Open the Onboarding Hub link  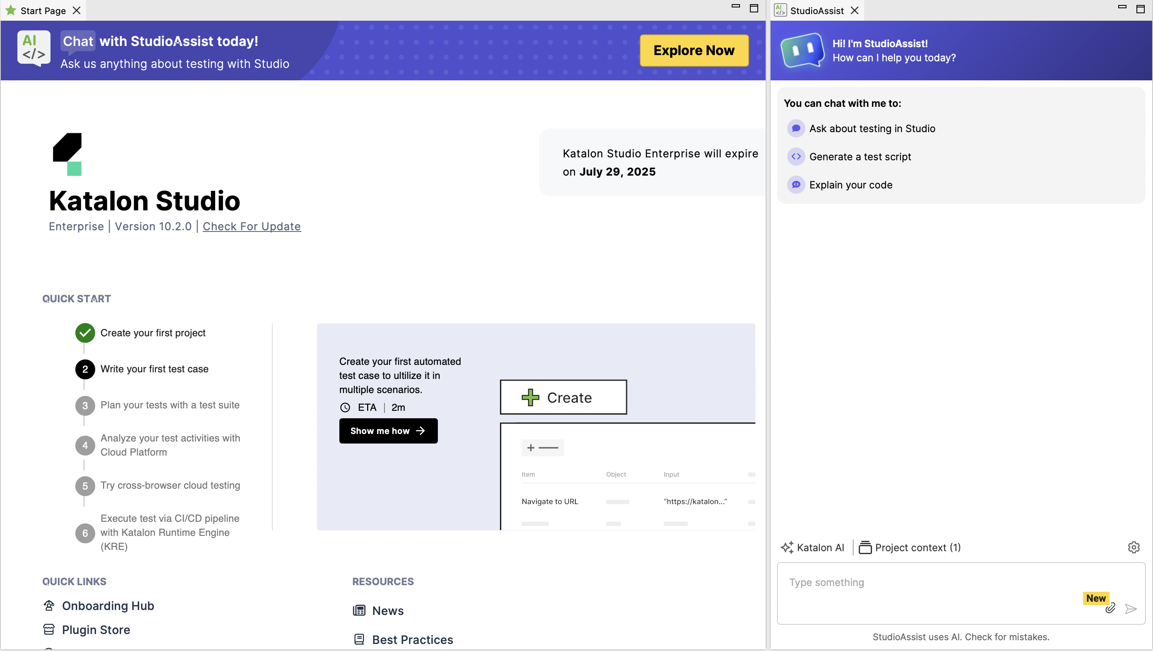pos(108,606)
